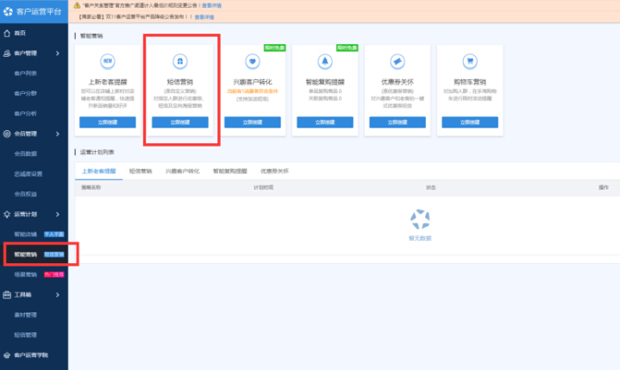
Task: Open 场景营销 in the sidebar
Action: pyautogui.click(x=26, y=274)
